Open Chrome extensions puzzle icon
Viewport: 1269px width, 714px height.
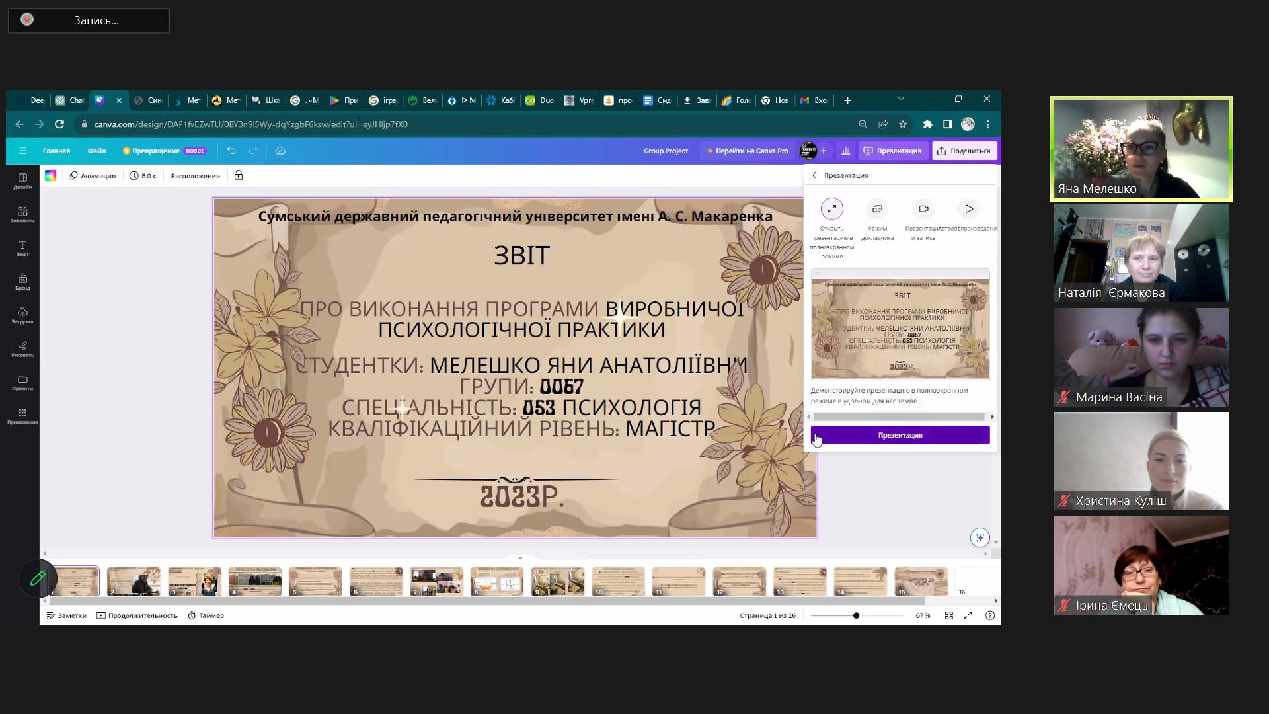coord(927,124)
